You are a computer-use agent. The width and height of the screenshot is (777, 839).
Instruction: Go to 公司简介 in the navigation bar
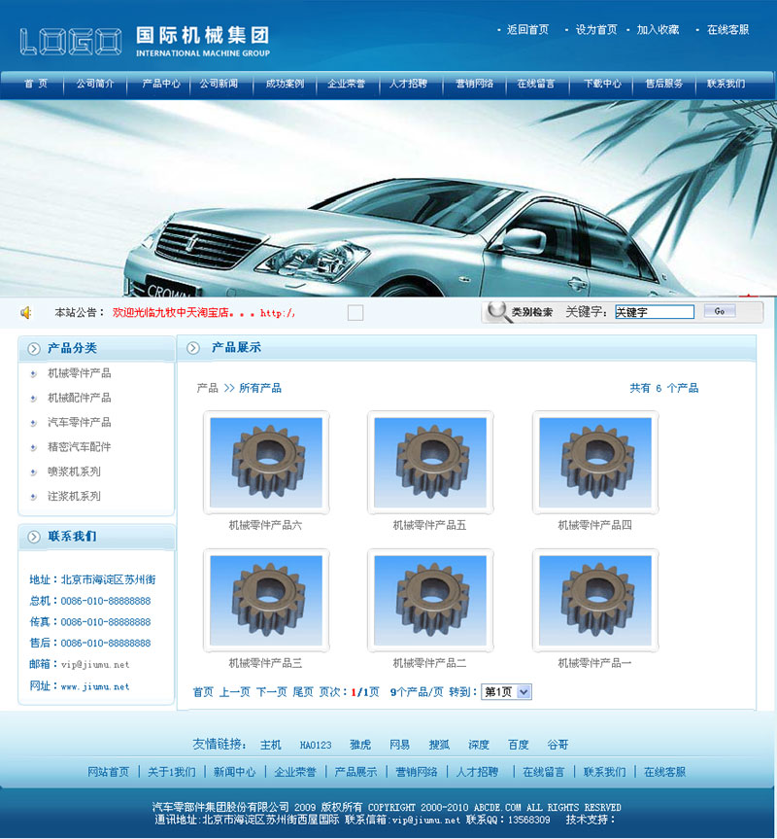(94, 84)
